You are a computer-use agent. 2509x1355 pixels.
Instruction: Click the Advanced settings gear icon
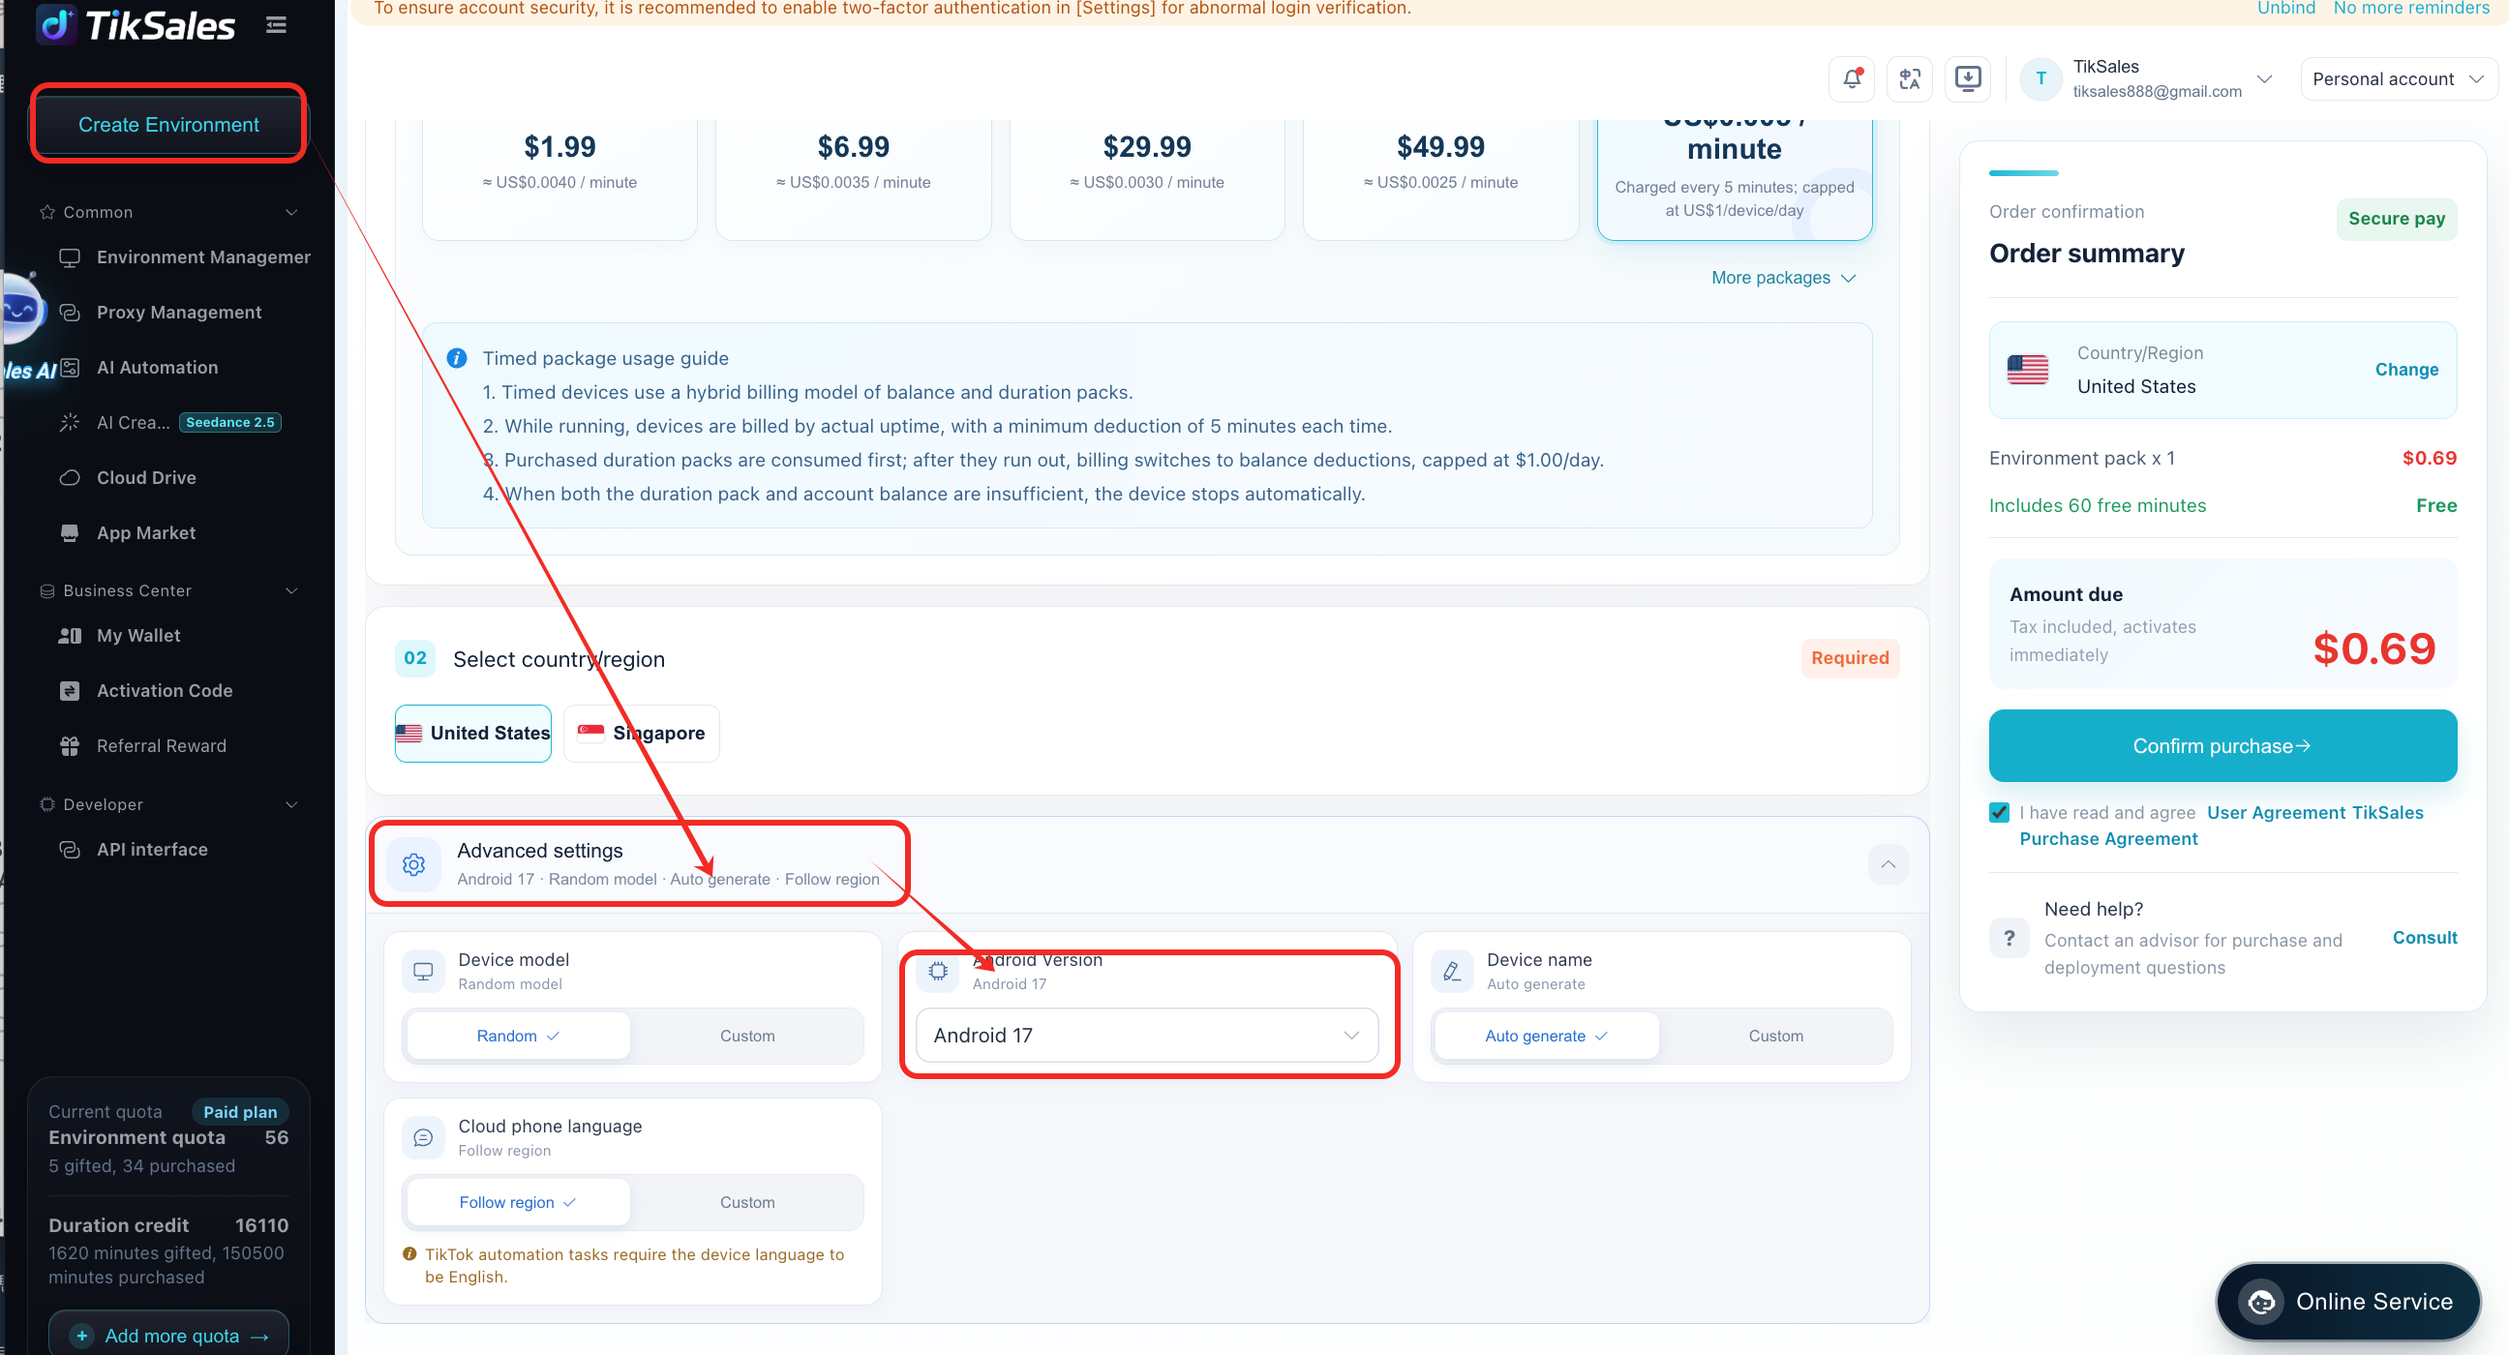coord(414,864)
